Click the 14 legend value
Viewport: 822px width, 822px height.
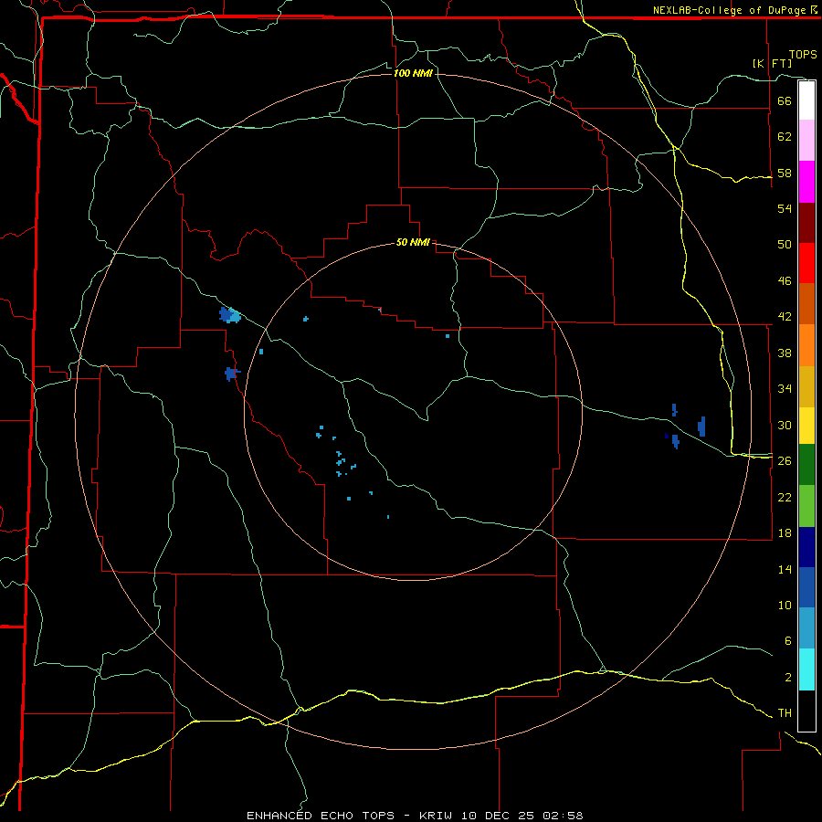(785, 569)
